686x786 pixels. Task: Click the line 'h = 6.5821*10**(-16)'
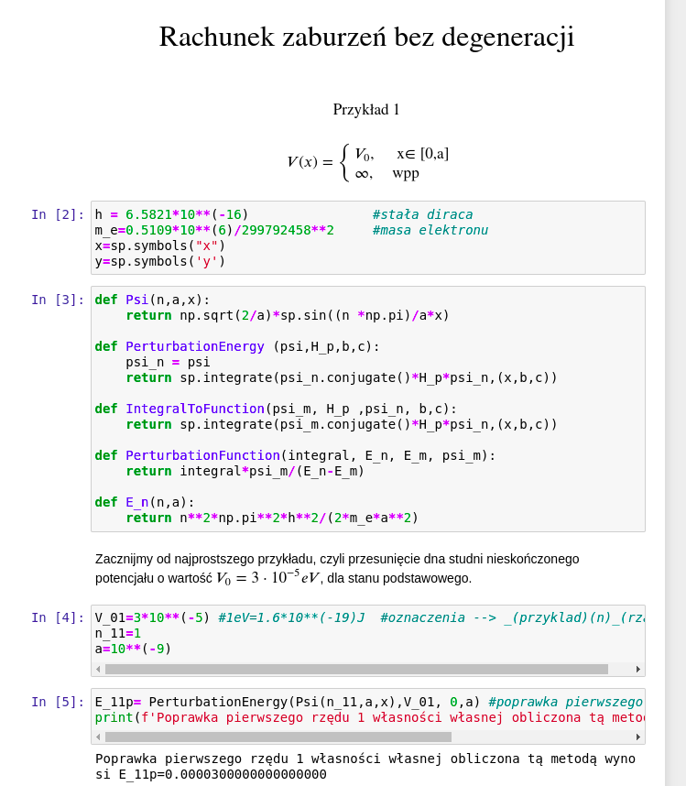[x=171, y=214]
